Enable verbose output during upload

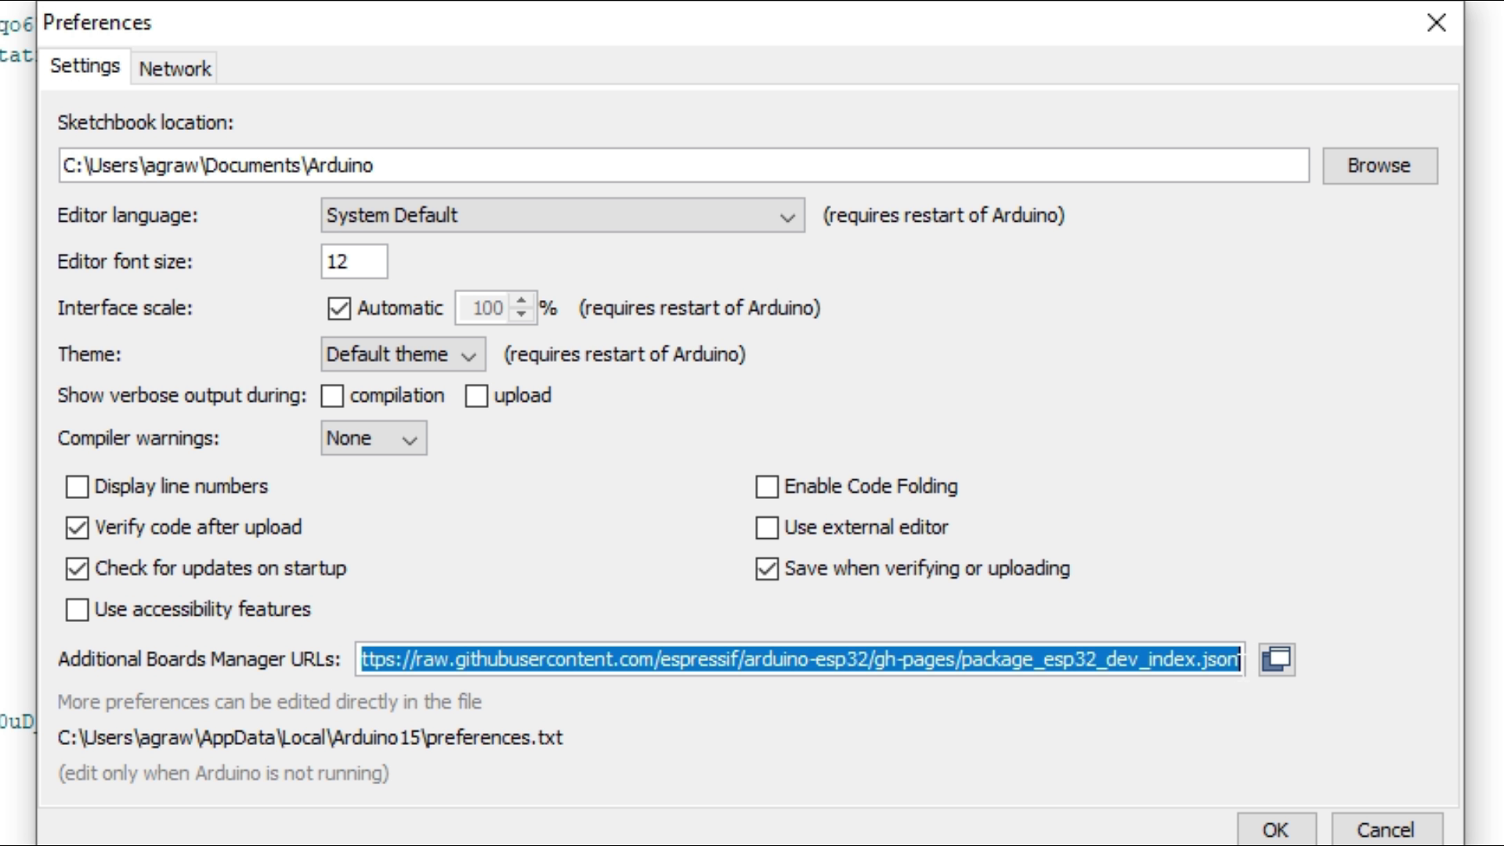476,396
